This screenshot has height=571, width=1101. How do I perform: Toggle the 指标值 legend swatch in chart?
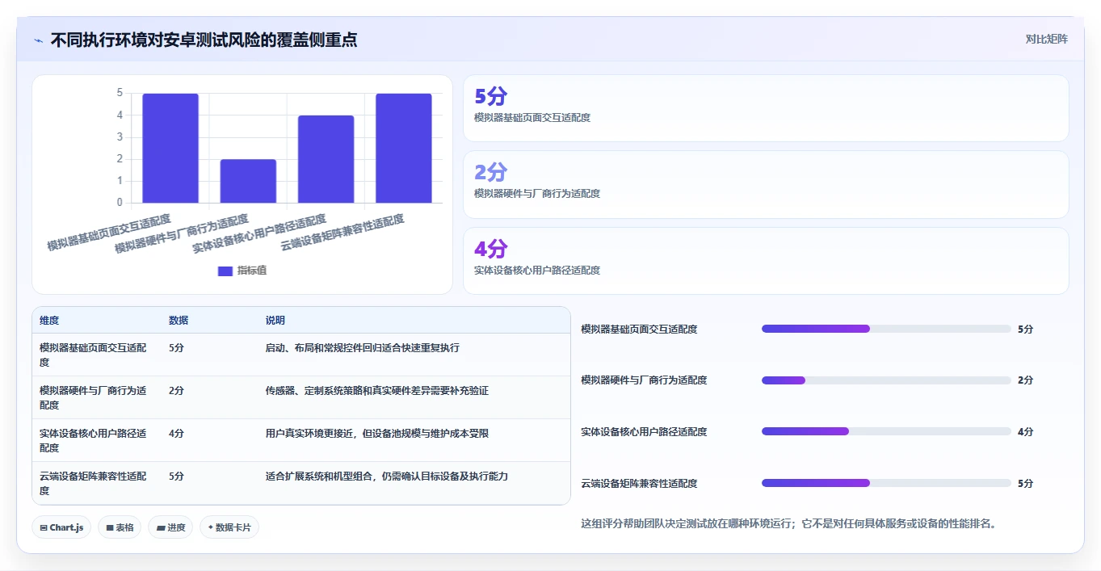point(225,271)
